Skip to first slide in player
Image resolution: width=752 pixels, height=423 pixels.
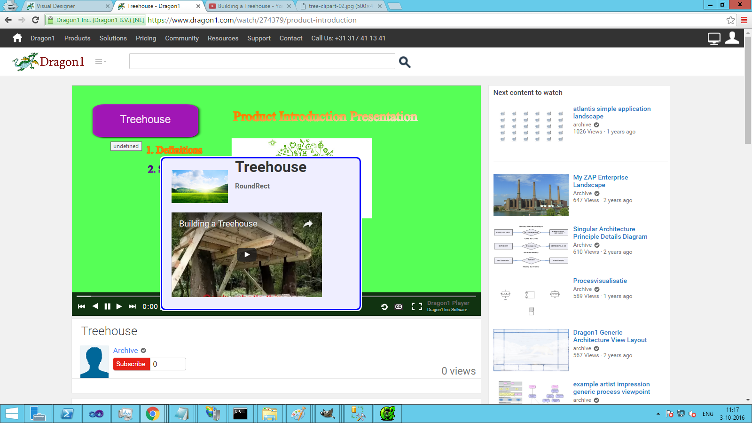click(81, 306)
